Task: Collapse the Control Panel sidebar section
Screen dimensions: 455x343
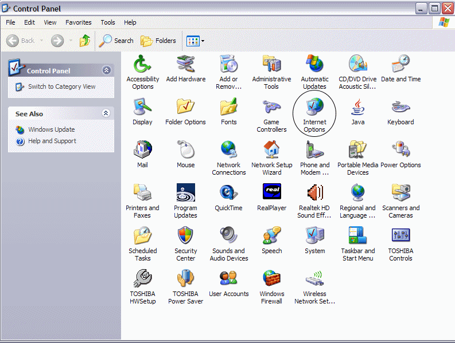Action: tap(106, 70)
